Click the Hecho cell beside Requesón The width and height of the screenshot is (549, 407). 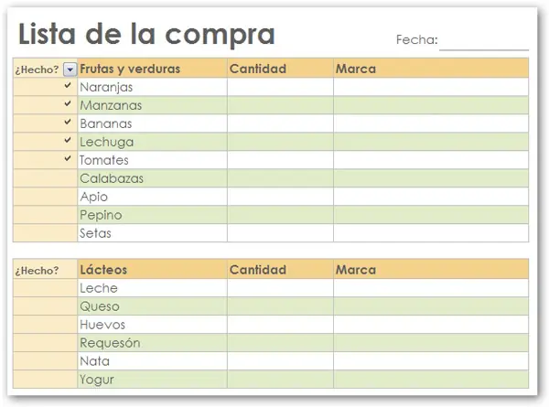[45, 343]
